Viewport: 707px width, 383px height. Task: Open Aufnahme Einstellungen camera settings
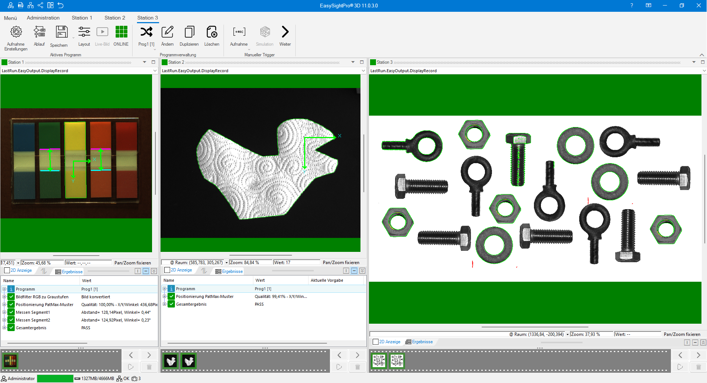coord(16,32)
